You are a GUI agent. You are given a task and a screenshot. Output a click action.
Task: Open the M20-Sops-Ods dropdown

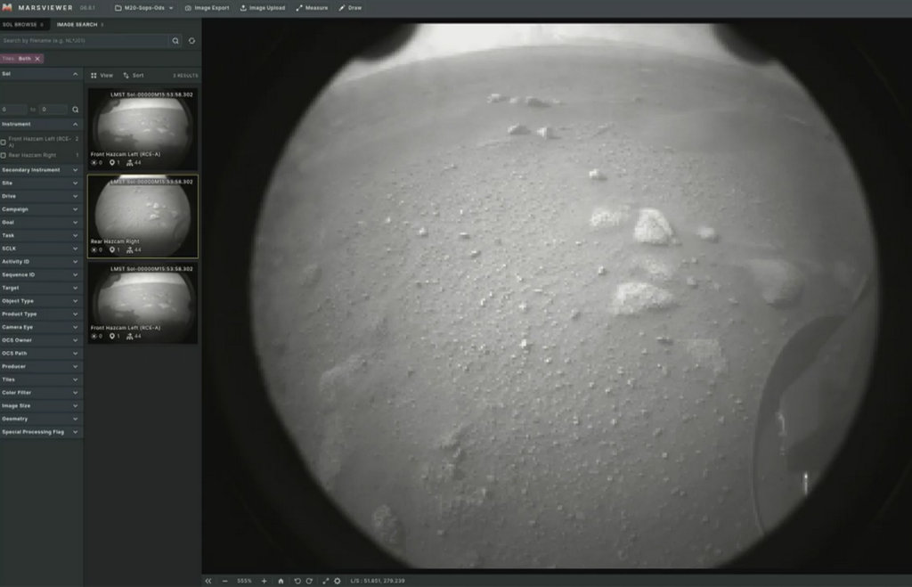pos(144,7)
